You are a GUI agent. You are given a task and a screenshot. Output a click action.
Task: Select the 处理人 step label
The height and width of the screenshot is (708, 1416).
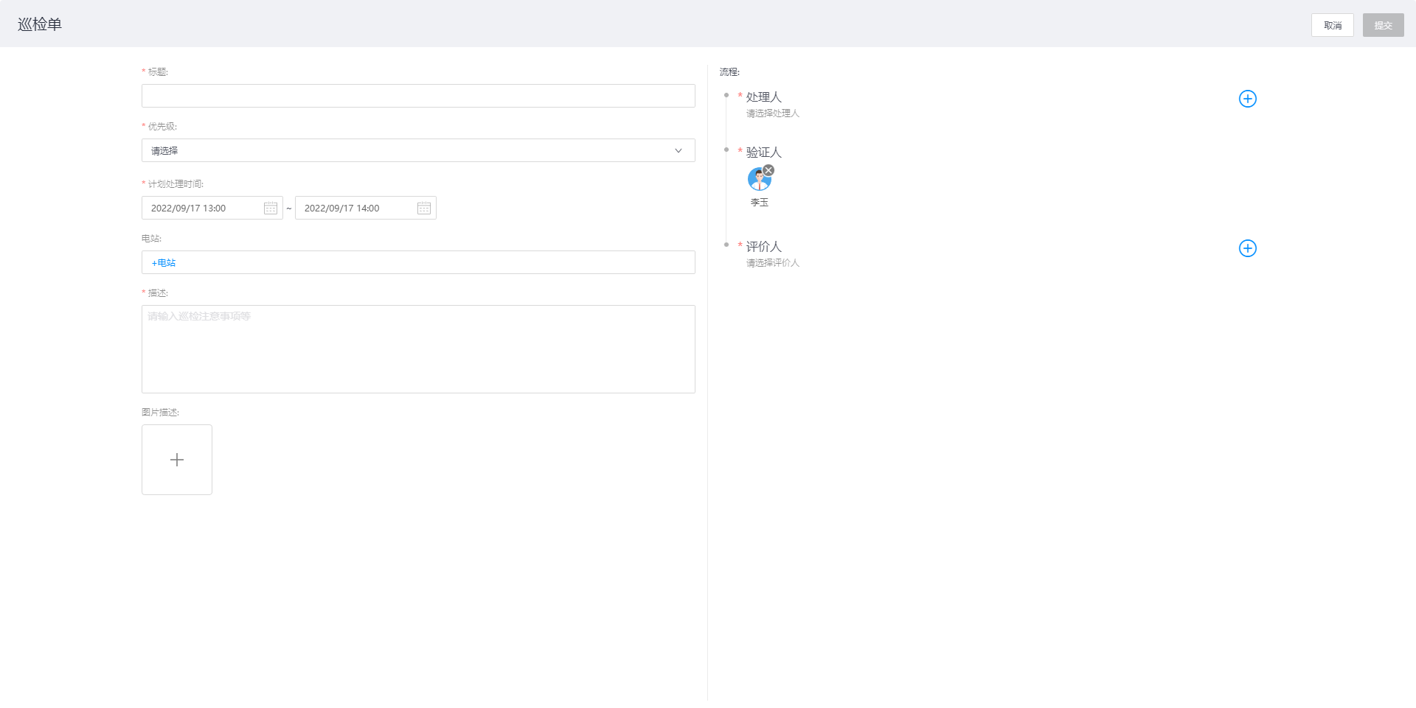tap(763, 97)
